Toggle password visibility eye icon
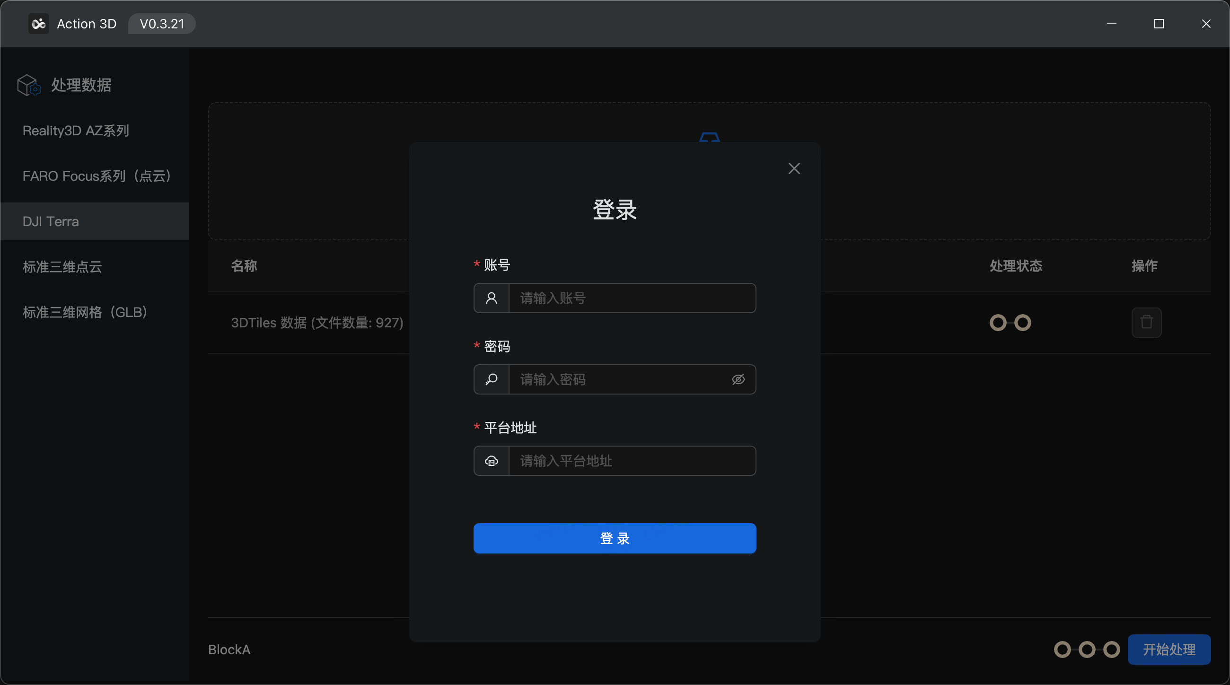This screenshot has height=685, width=1230. [x=738, y=379]
